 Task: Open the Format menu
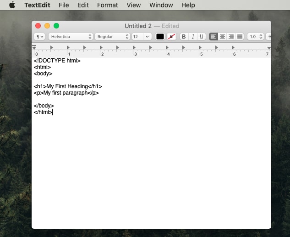[x=107, y=5]
